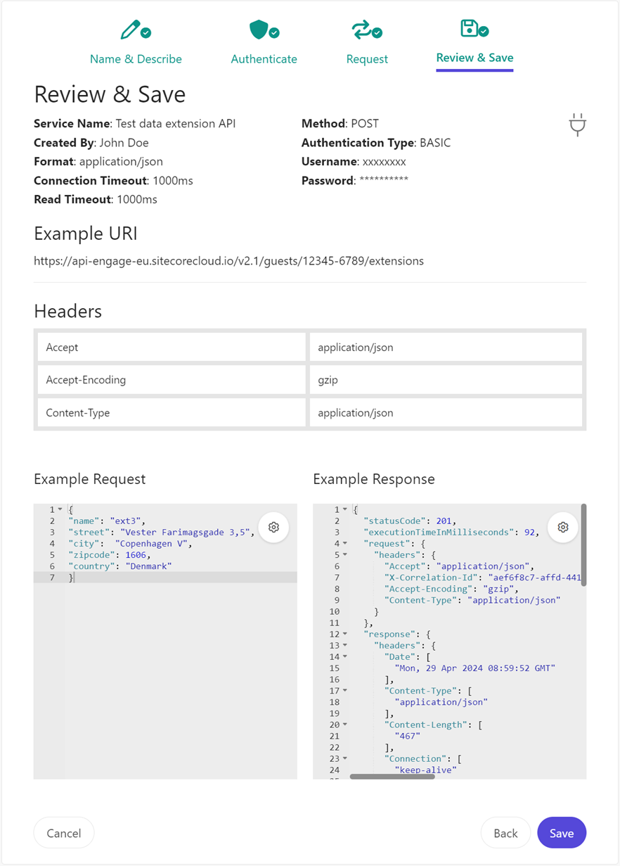Image resolution: width=620 pixels, height=866 pixels.
Task: Fold the request "headers" block at line 5
Action: click(345, 555)
